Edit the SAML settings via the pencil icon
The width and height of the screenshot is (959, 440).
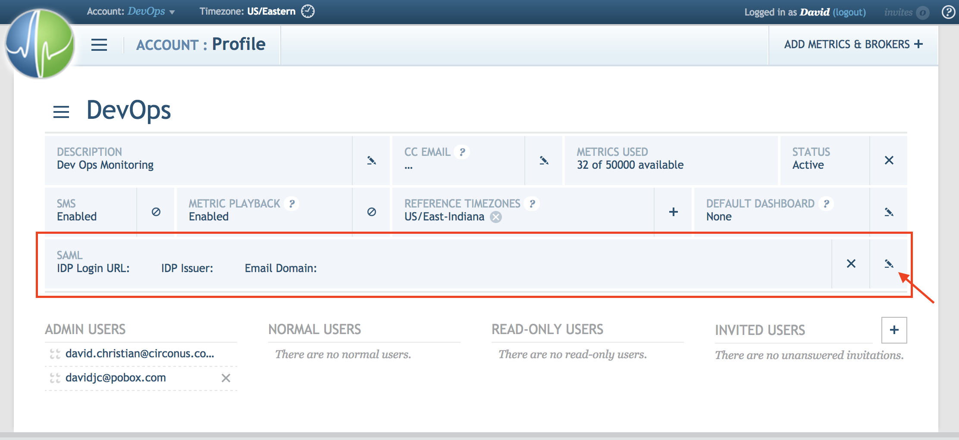point(889,264)
